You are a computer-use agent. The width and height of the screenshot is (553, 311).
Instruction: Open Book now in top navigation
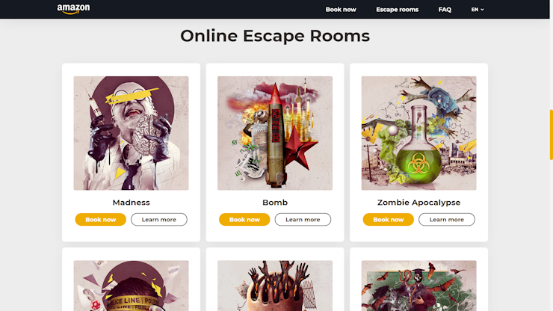point(341,10)
